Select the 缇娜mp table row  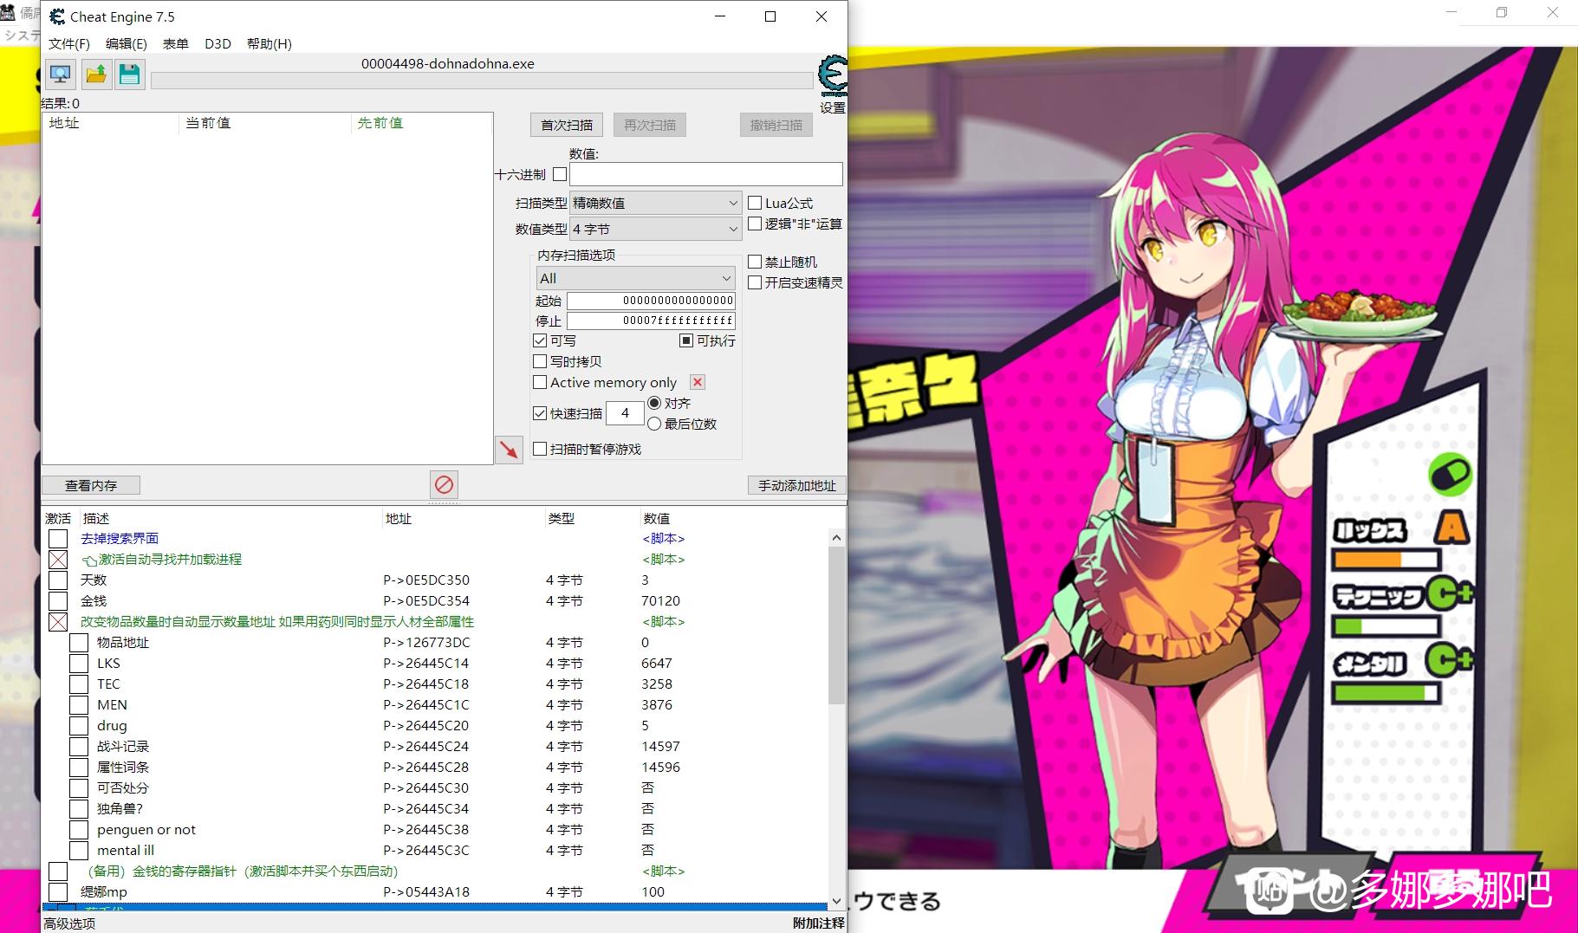pos(435,892)
